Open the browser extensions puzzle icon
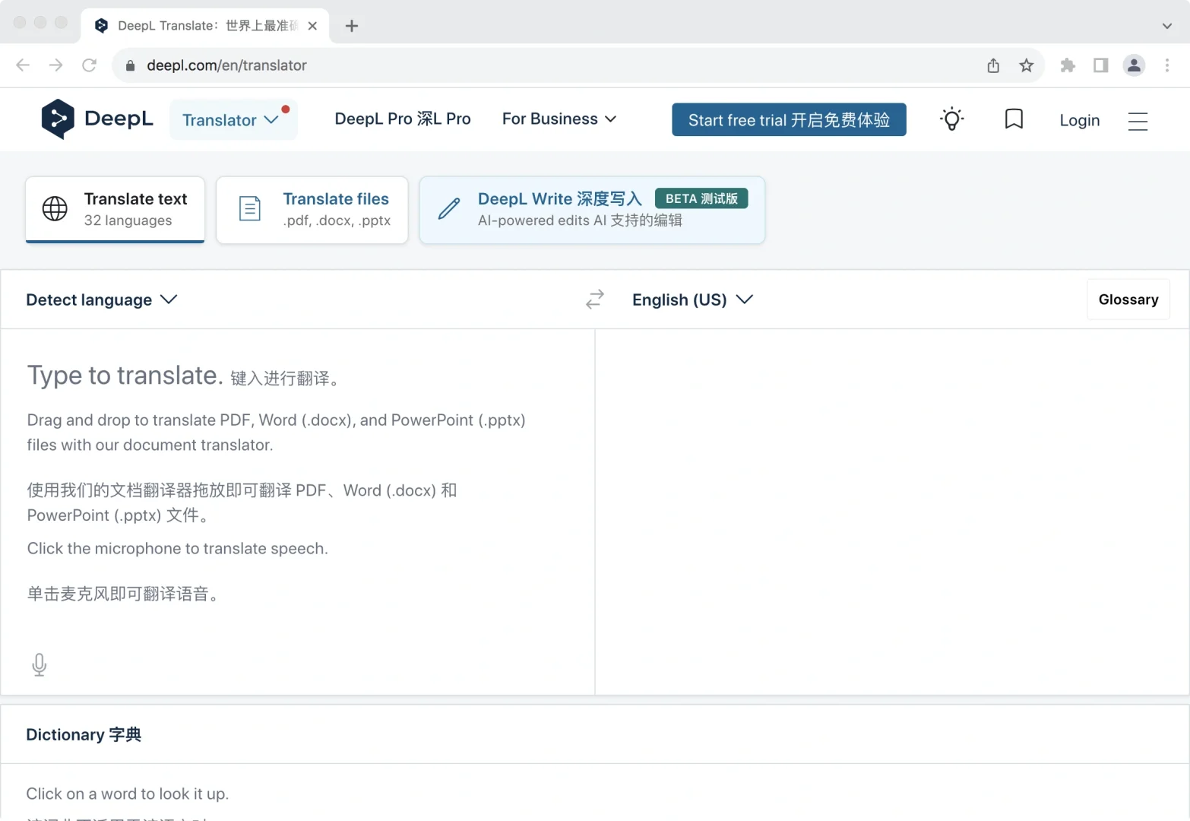 point(1068,65)
